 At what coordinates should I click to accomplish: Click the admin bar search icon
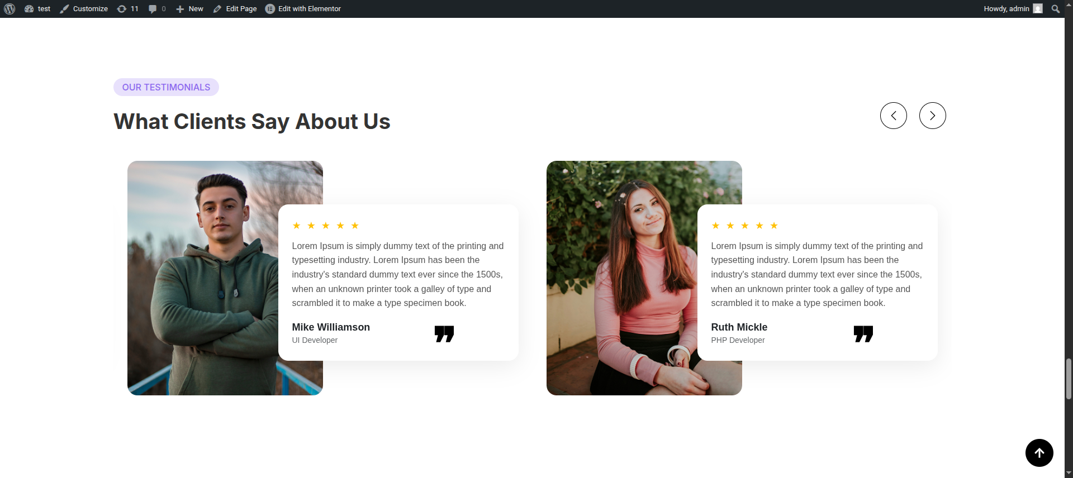click(1055, 9)
